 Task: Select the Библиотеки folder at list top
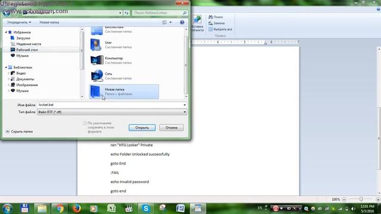[96, 30]
